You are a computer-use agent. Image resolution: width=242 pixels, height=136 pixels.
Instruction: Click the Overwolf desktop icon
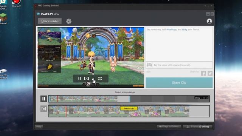[16, 4]
